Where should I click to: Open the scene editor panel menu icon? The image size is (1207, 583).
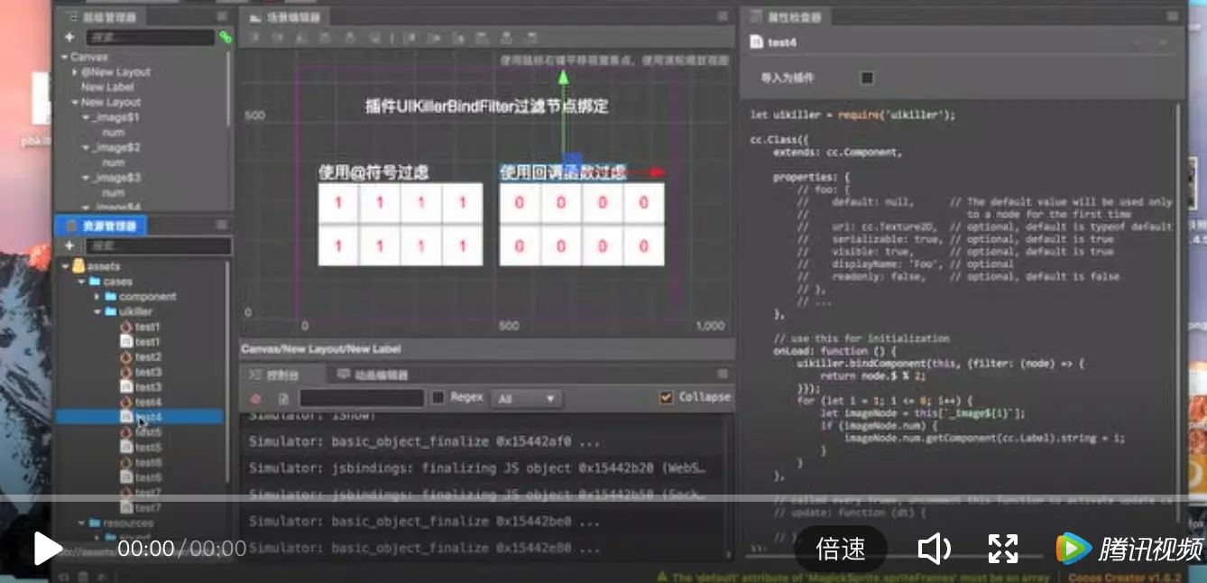pos(722,16)
